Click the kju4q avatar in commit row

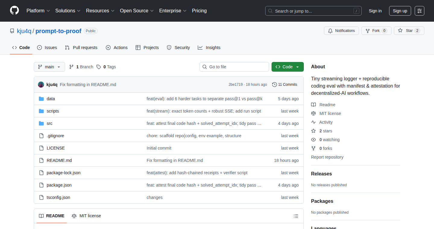(x=41, y=85)
